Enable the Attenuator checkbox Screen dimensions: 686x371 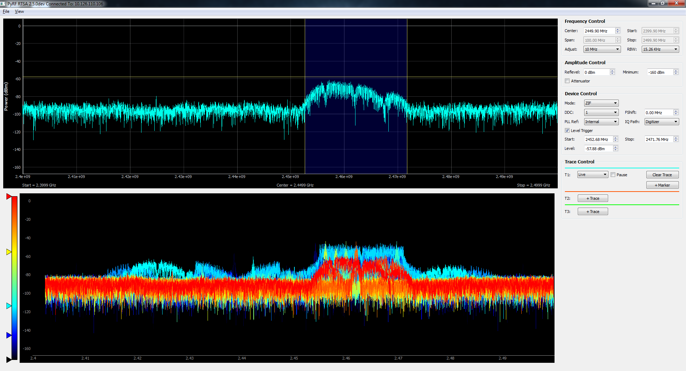[567, 81]
